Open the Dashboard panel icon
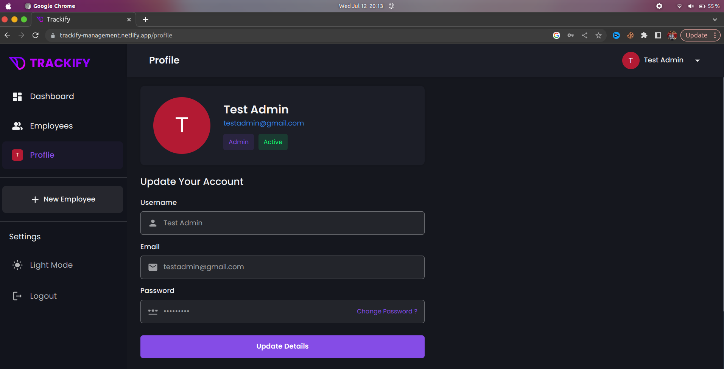Image resolution: width=724 pixels, height=369 pixels. click(x=17, y=96)
